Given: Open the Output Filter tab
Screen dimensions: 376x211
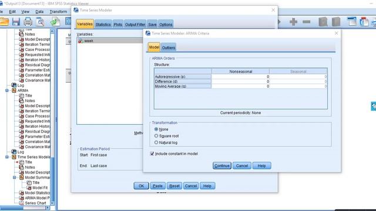Looking at the screenshot, I should coord(135,25).
